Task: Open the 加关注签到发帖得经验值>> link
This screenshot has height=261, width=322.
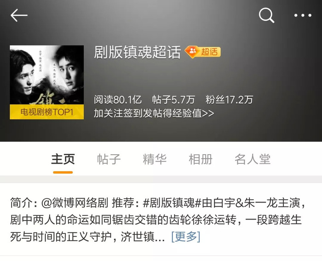Action: [154, 113]
